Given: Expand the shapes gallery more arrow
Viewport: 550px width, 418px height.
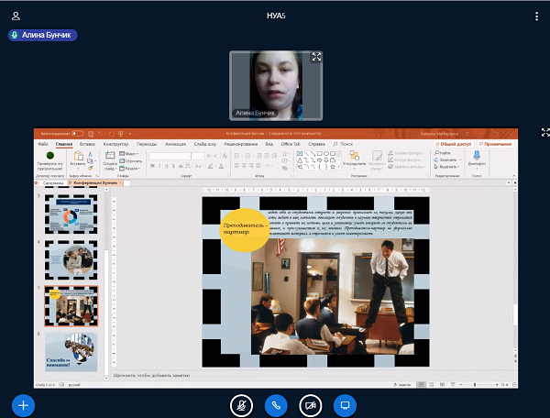Looking at the screenshot, I should pos(339,167).
